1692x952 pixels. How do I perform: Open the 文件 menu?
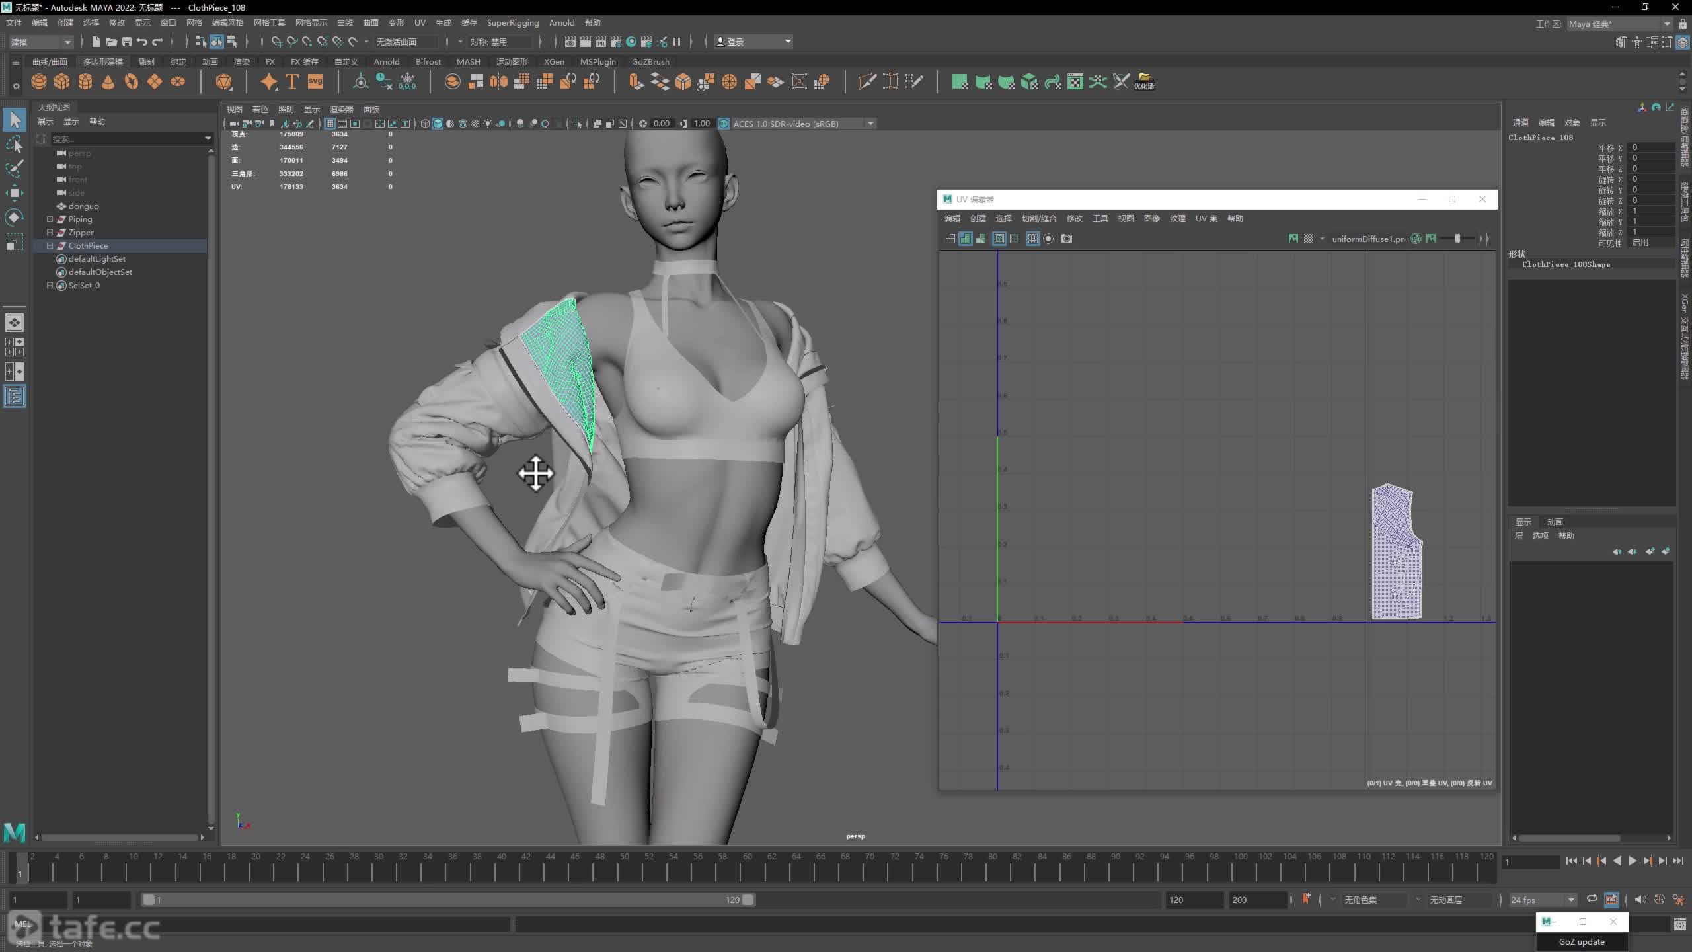click(x=14, y=23)
